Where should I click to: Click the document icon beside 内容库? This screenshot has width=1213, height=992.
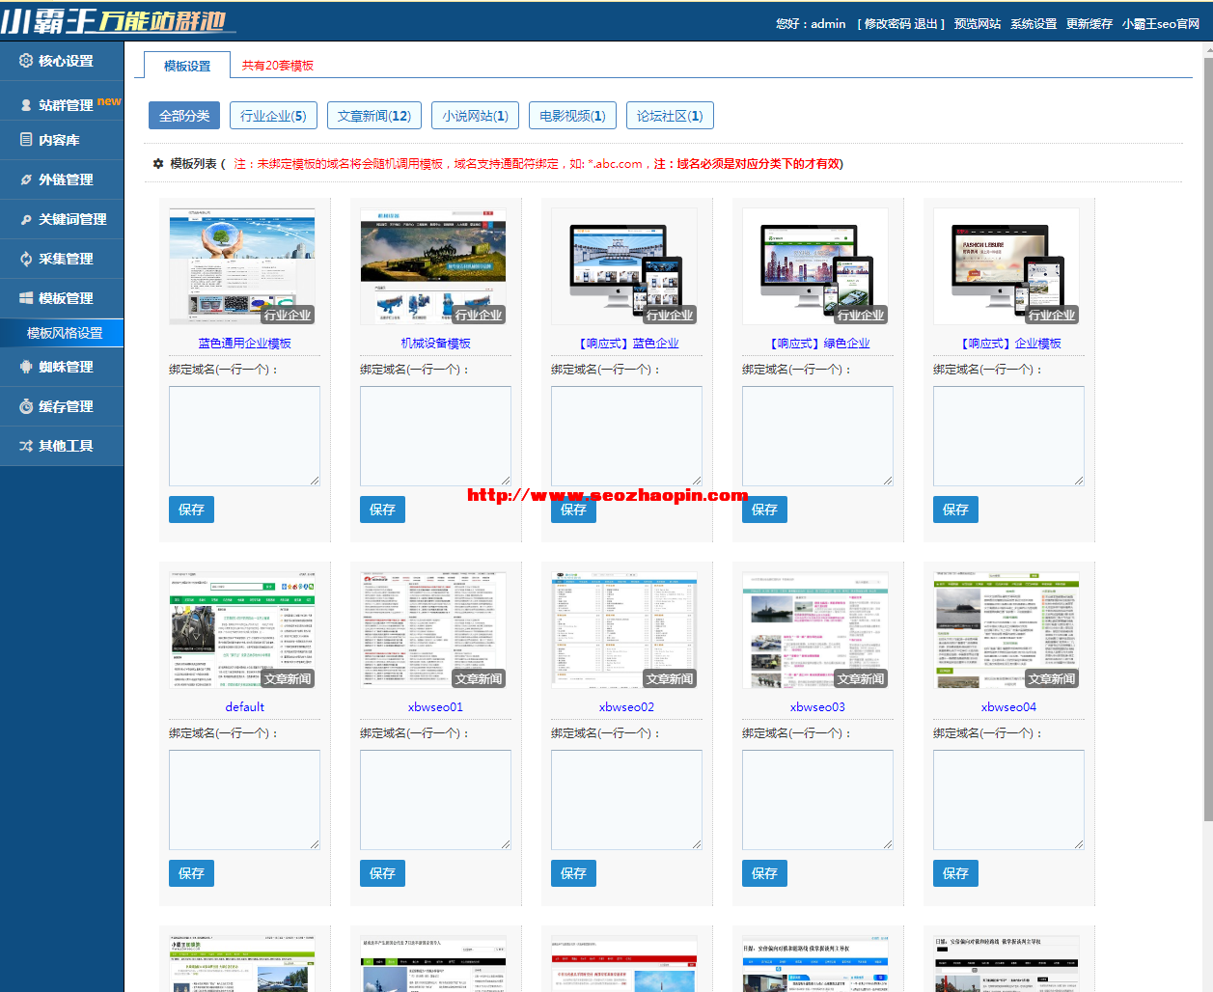coord(26,140)
